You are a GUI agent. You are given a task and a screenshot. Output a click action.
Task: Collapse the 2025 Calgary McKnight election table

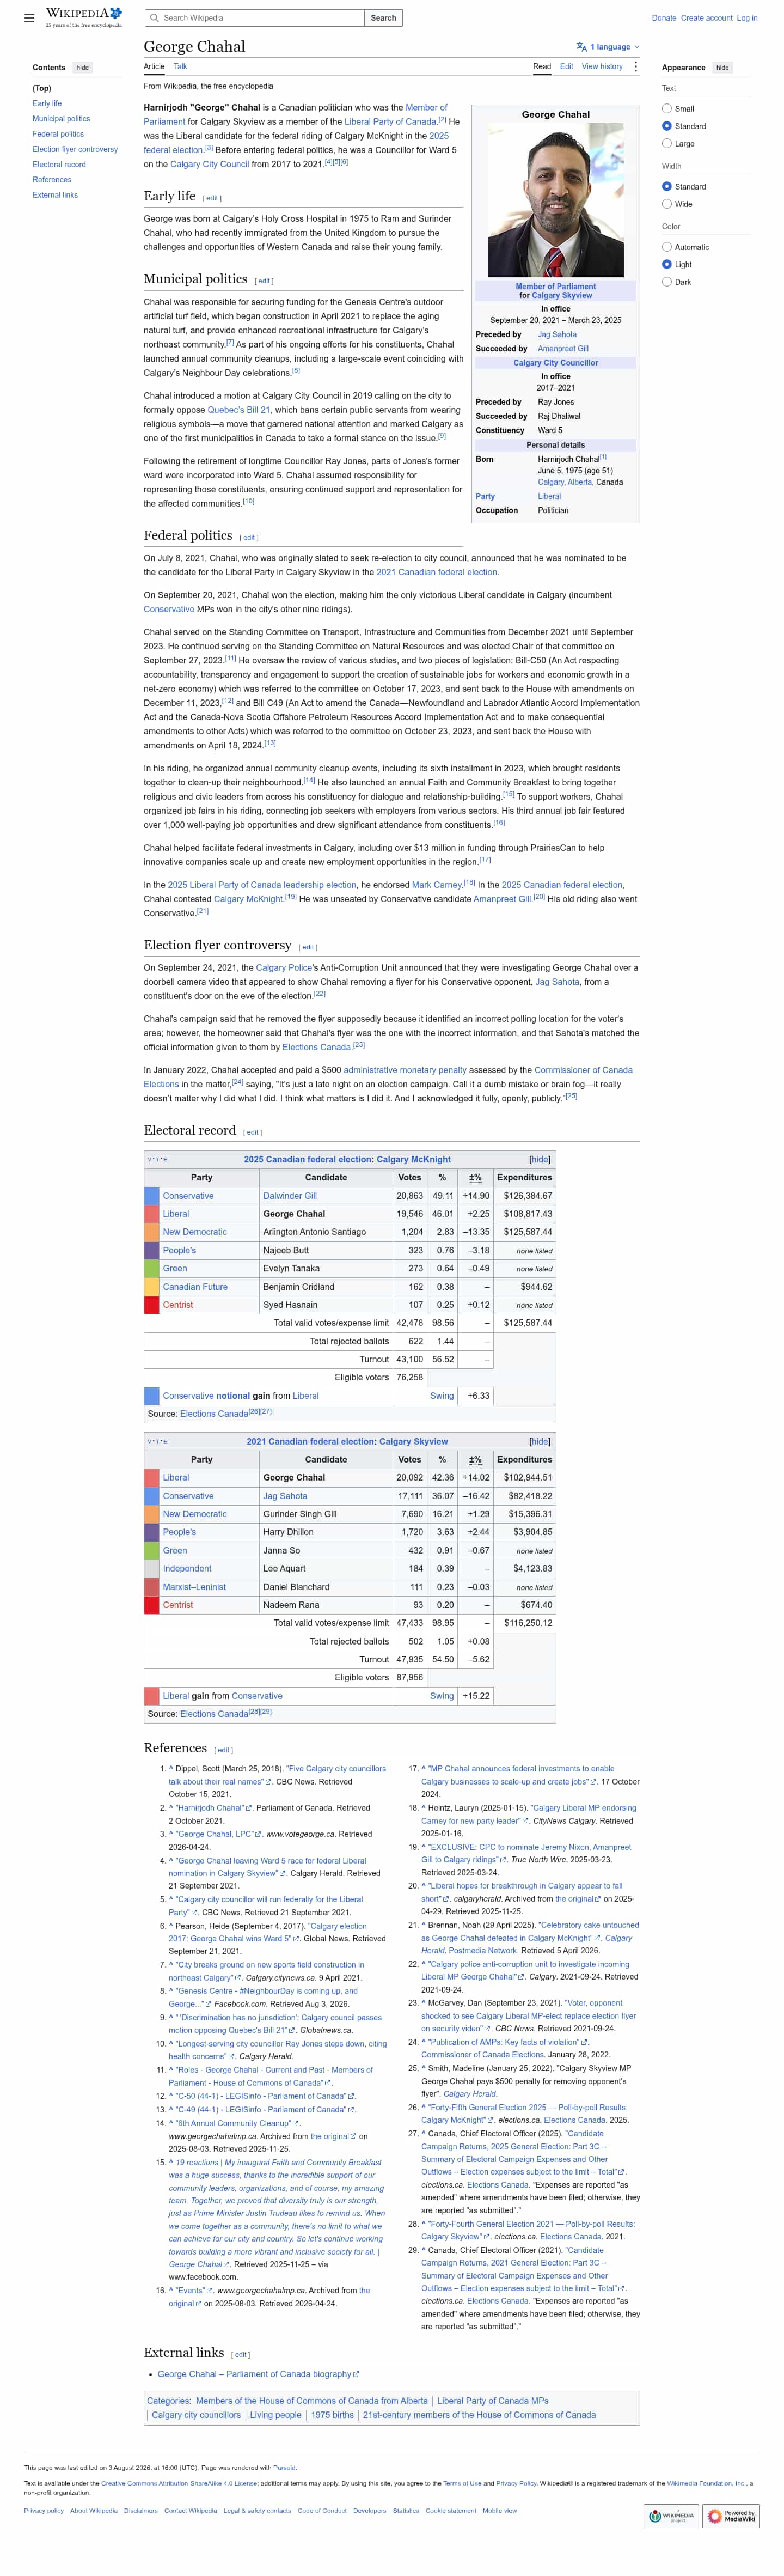click(x=540, y=1159)
